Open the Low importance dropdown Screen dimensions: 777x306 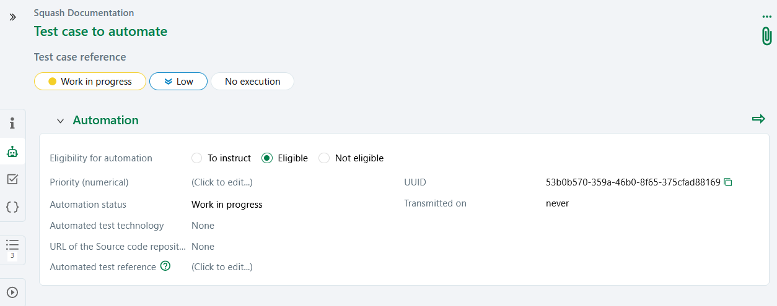[178, 82]
